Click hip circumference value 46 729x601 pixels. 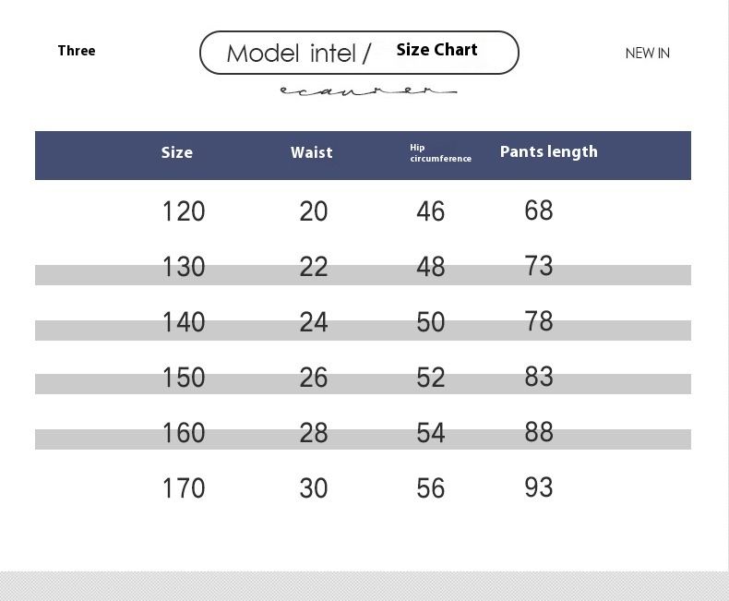coord(430,211)
